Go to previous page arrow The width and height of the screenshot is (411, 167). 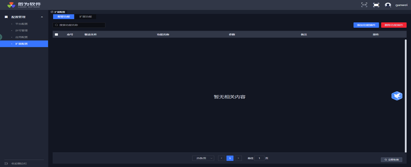[x=221, y=158]
